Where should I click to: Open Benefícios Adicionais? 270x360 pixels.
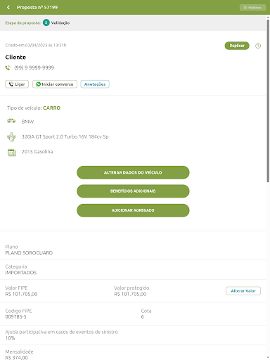[133, 191]
